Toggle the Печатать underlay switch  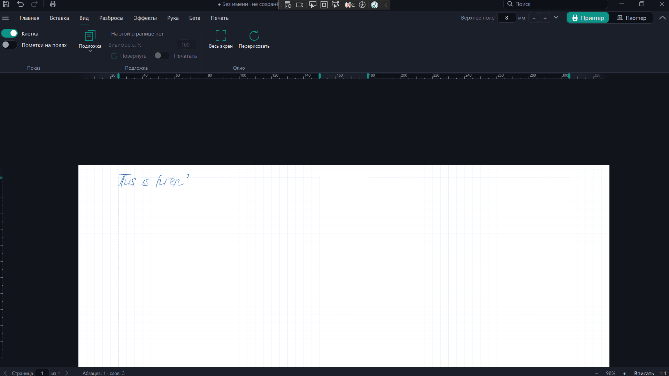[x=162, y=56]
